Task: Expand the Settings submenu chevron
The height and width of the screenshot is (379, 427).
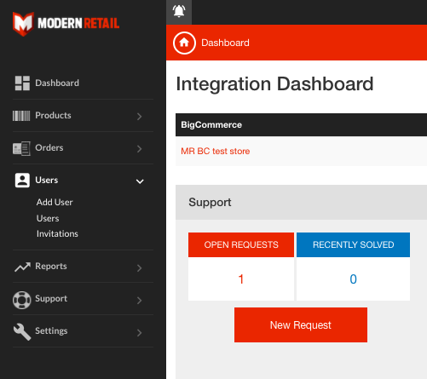Action: (139, 332)
